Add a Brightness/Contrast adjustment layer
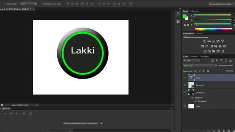 (205, 41)
